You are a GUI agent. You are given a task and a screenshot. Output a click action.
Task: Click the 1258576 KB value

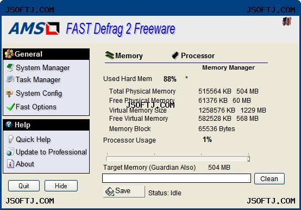pyautogui.click(x=217, y=110)
